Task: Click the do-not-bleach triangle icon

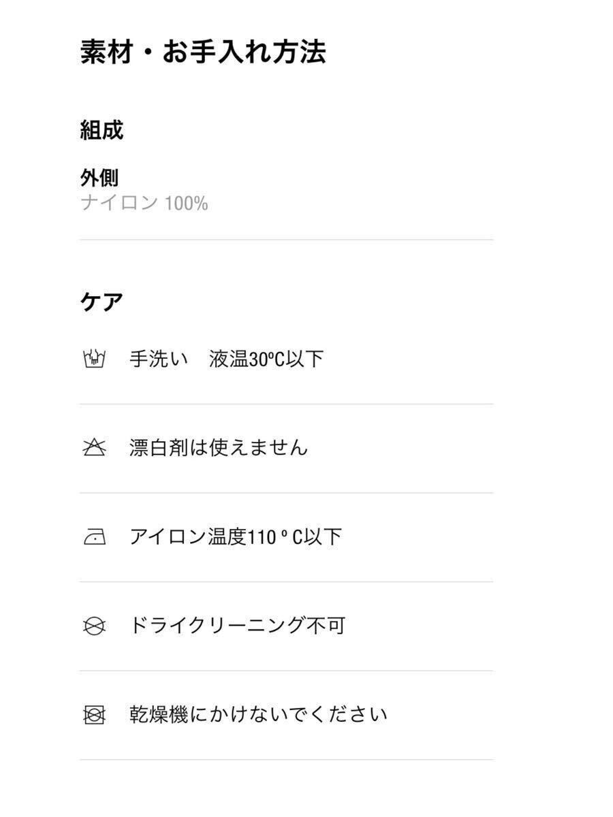Action: [94, 447]
